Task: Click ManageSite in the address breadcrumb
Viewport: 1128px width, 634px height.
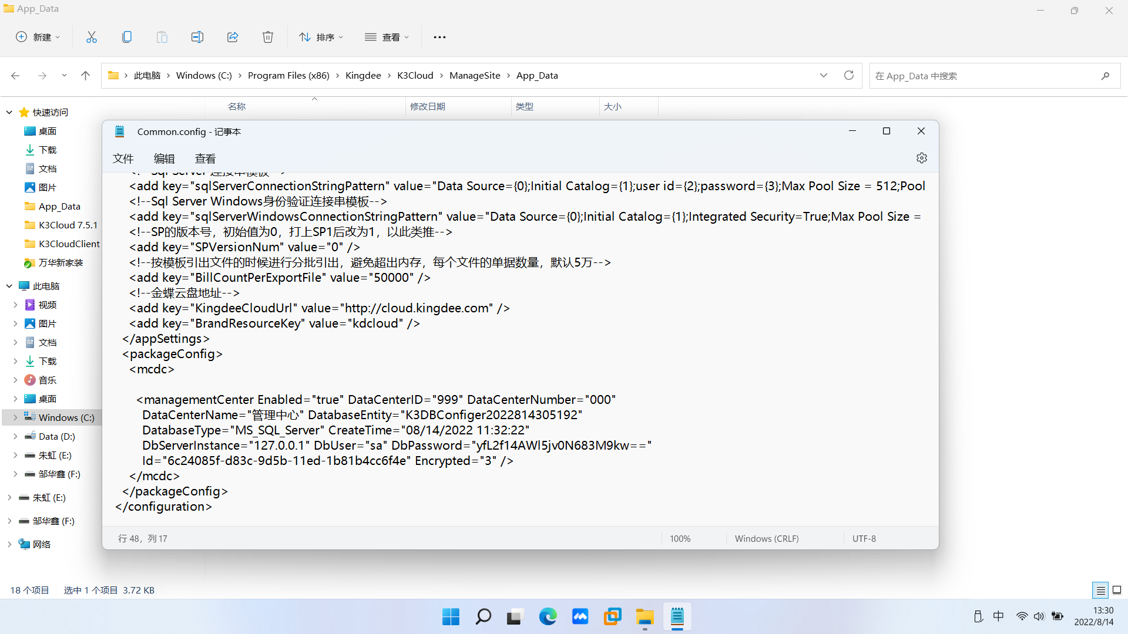Action: pos(475,75)
